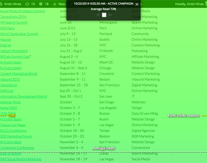
Task: Select the city Tempe
Action: point(104,131)
